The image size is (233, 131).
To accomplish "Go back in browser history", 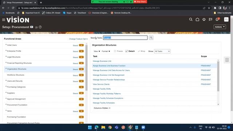I will pos(3,8).
